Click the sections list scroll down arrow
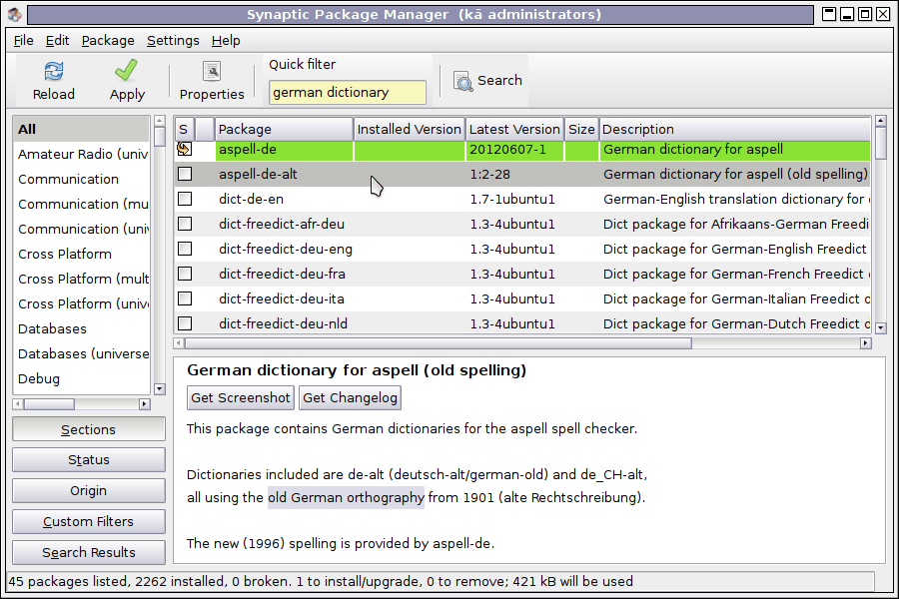The width and height of the screenshot is (899, 599). tap(160, 388)
